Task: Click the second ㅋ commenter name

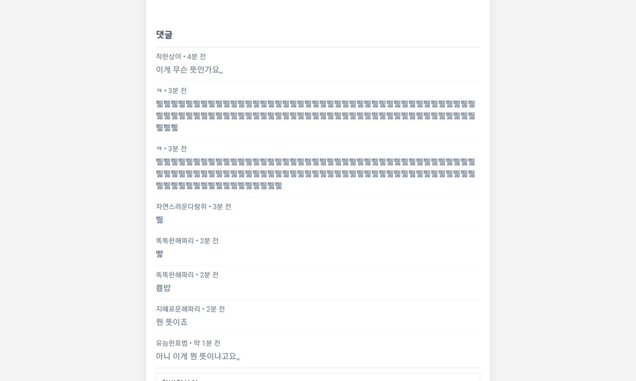Action: point(159,149)
